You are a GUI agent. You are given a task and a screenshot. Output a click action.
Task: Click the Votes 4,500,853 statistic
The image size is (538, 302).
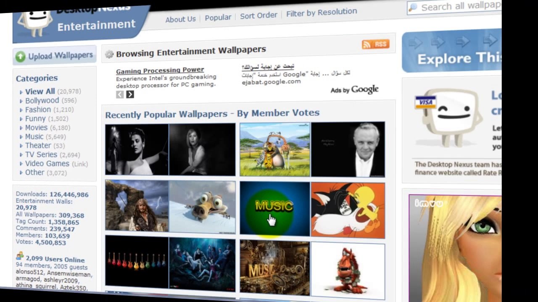pos(41,242)
